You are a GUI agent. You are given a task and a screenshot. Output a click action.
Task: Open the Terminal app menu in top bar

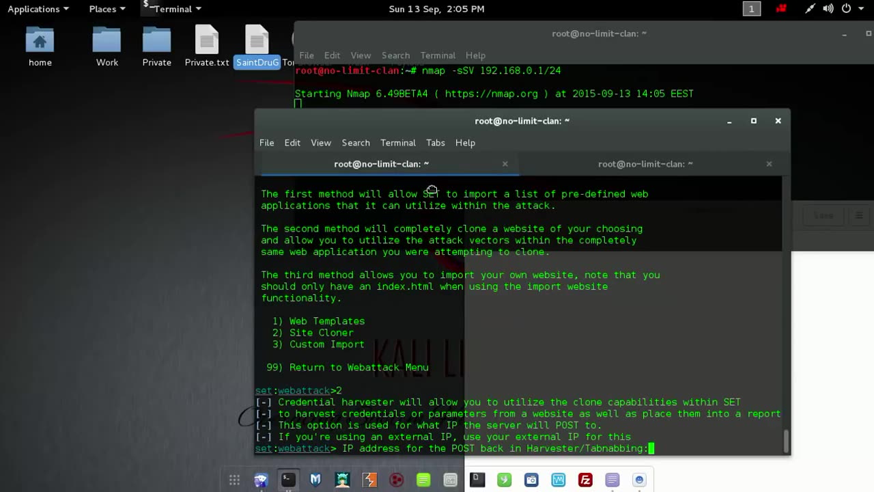pos(172,9)
